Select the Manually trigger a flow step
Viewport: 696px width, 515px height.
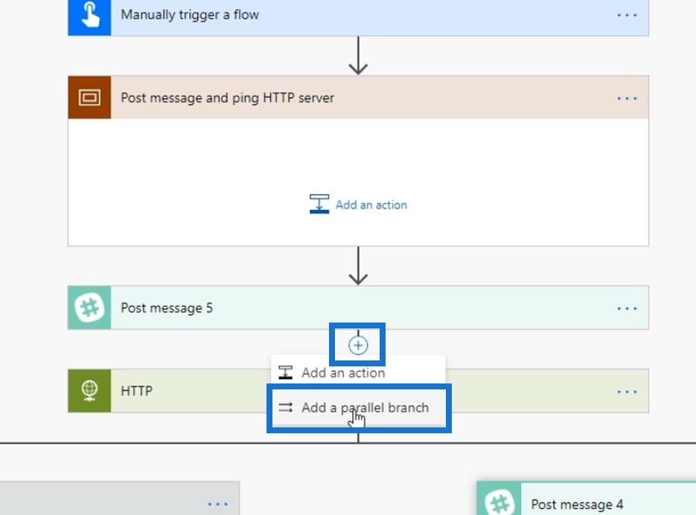click(358, 17)
